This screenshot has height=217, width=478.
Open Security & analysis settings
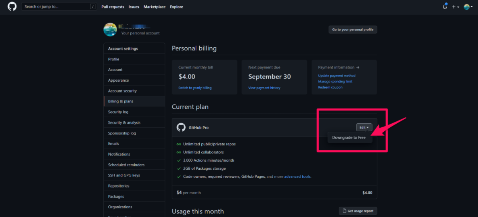[x=134, y=123]
